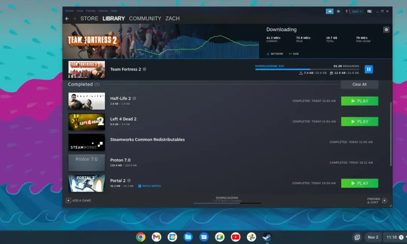Pause the Team Fortress 2 download
Image resolution: width=407 pixels, height=244 pixels.
[369, 69]
